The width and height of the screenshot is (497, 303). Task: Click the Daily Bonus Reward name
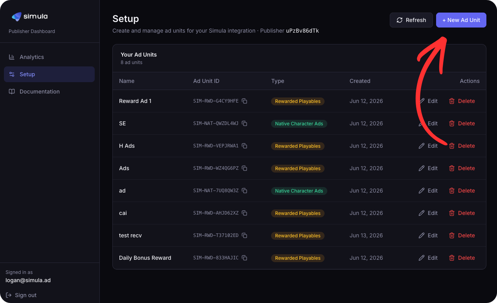pyautogui.click(x=145, y=258)
